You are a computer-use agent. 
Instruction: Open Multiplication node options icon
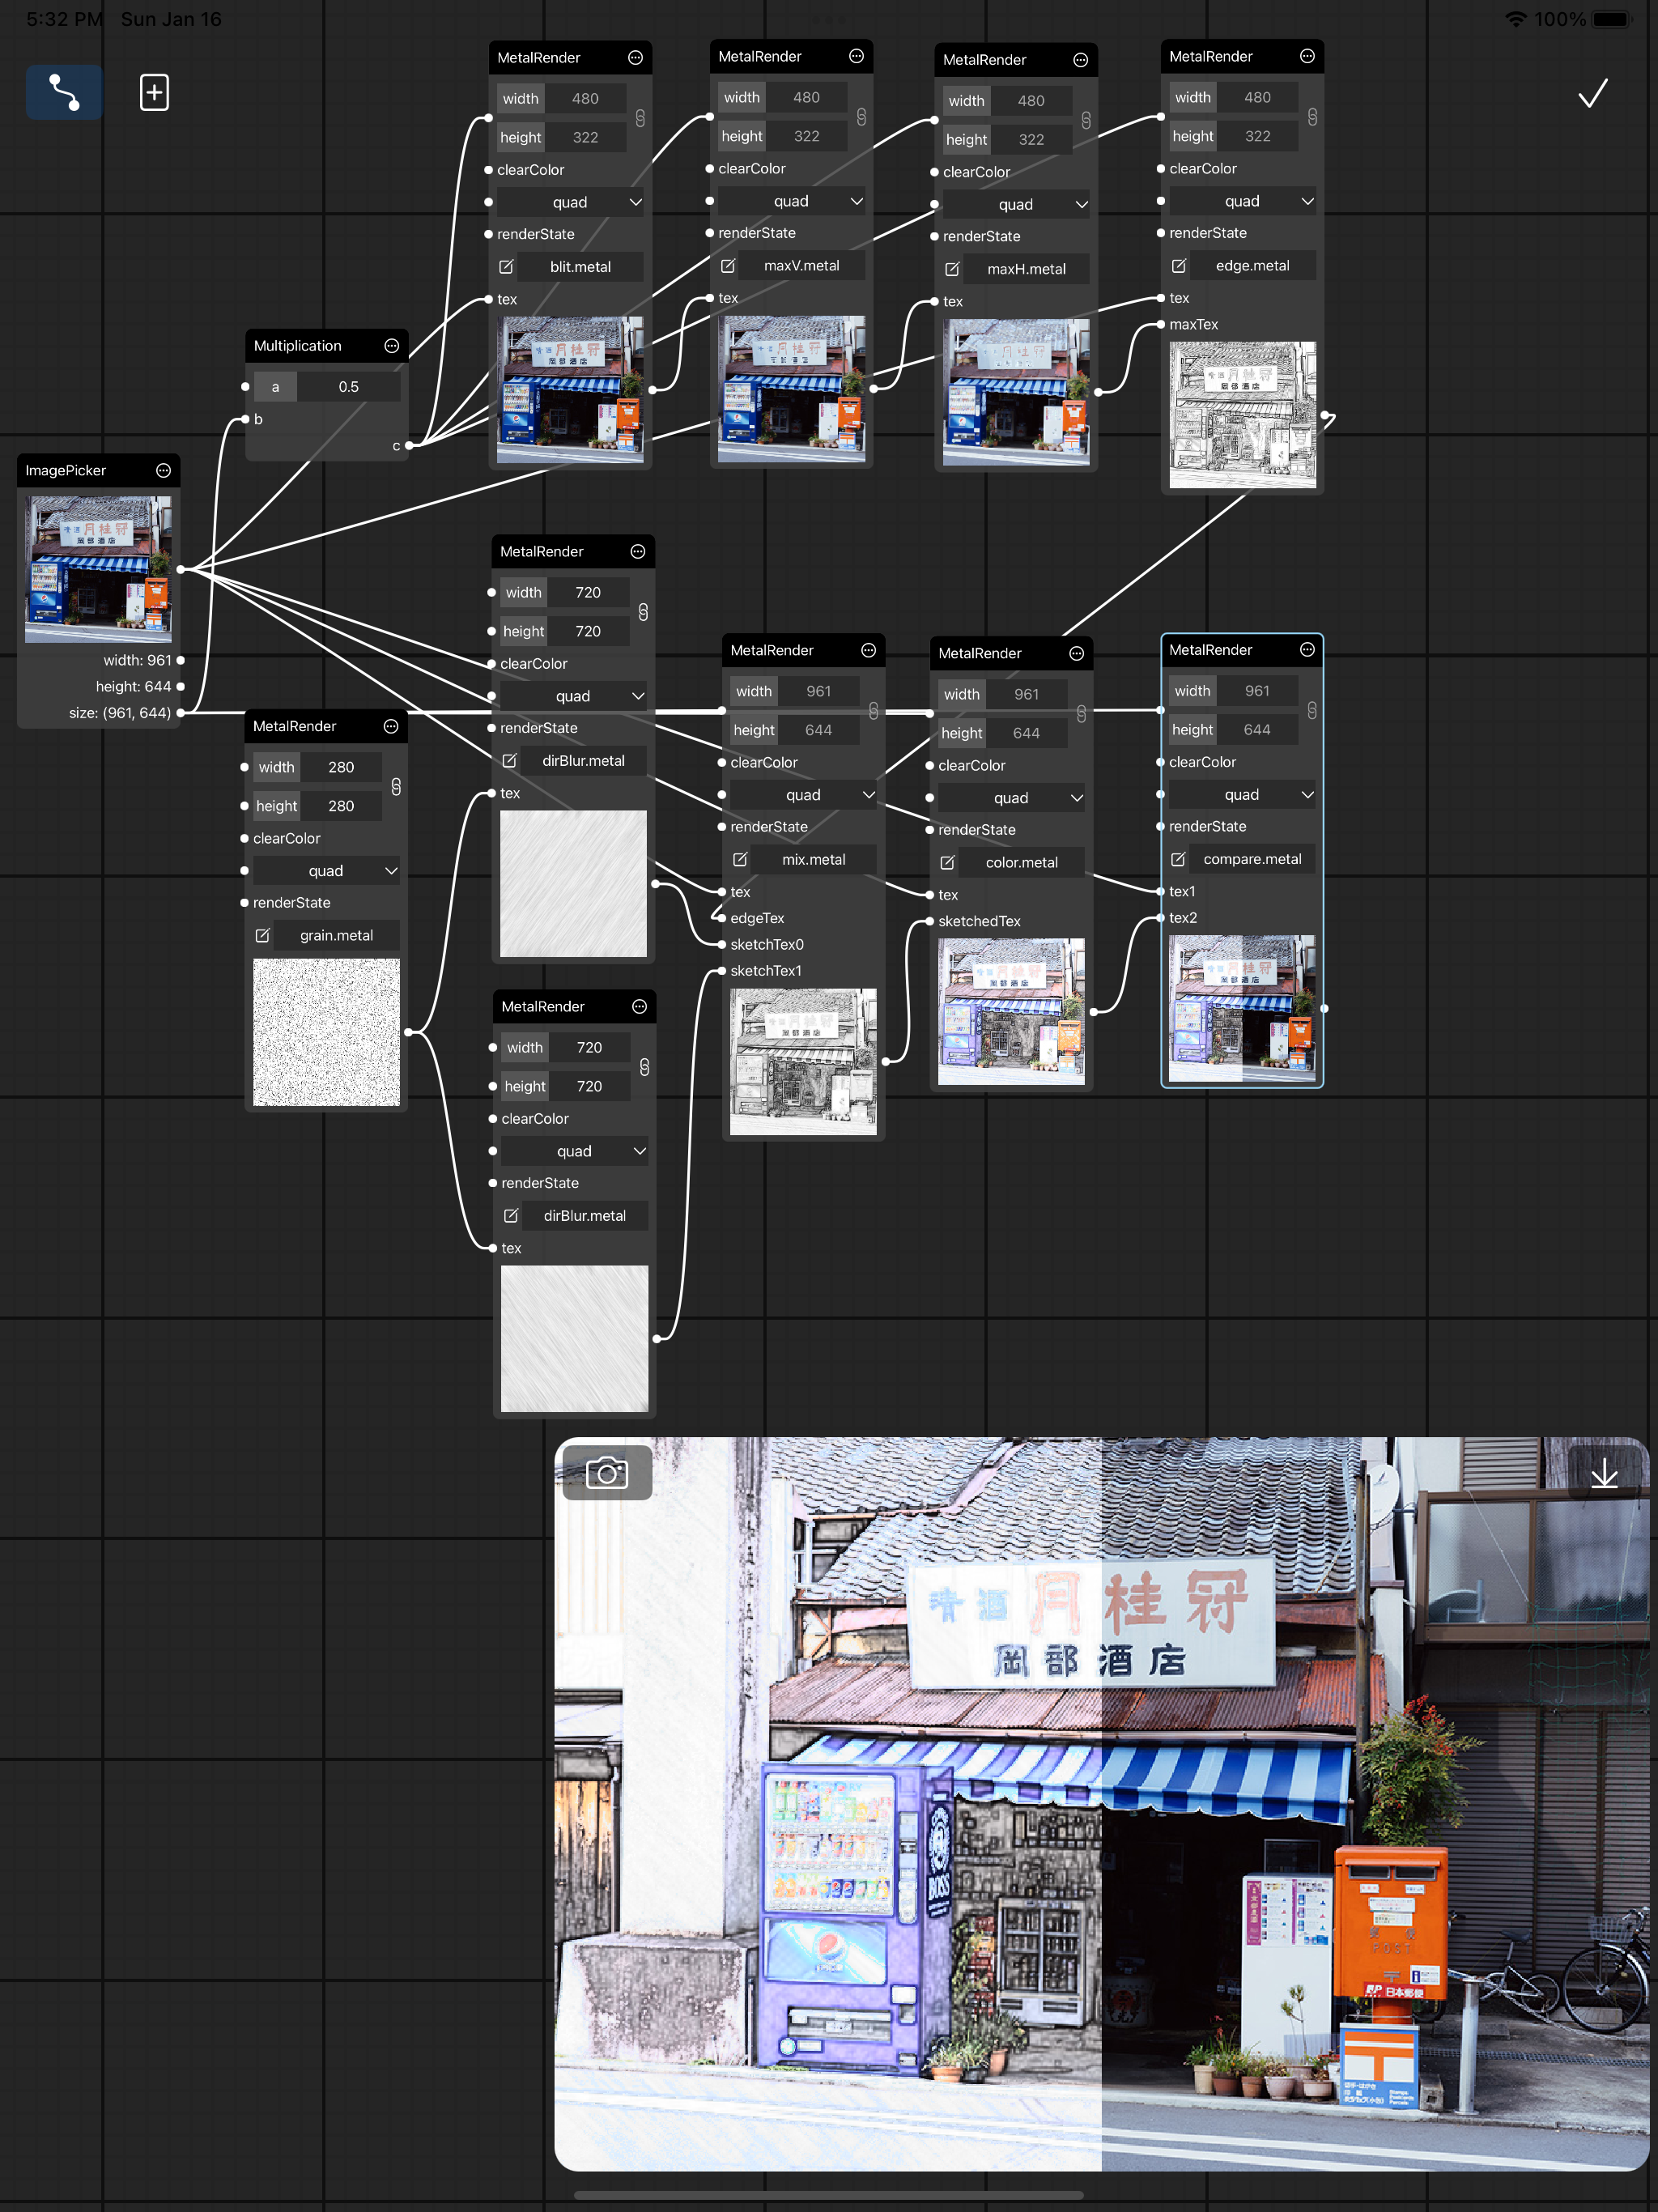pos(392,346)
